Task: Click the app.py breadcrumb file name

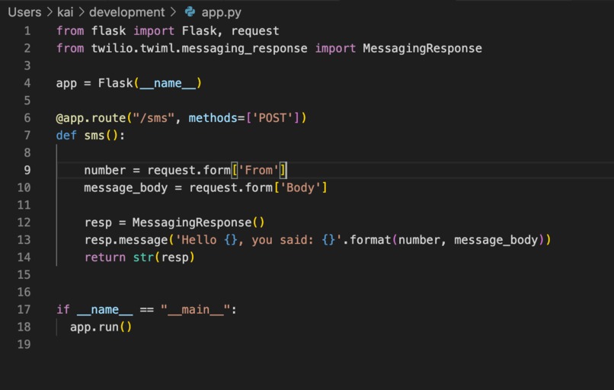Action: pyautogui.click(x=221, y=12)
